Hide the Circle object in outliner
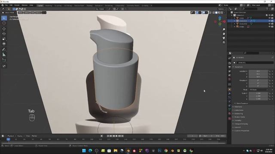This screenshot has width=275, height=154. 269,18
